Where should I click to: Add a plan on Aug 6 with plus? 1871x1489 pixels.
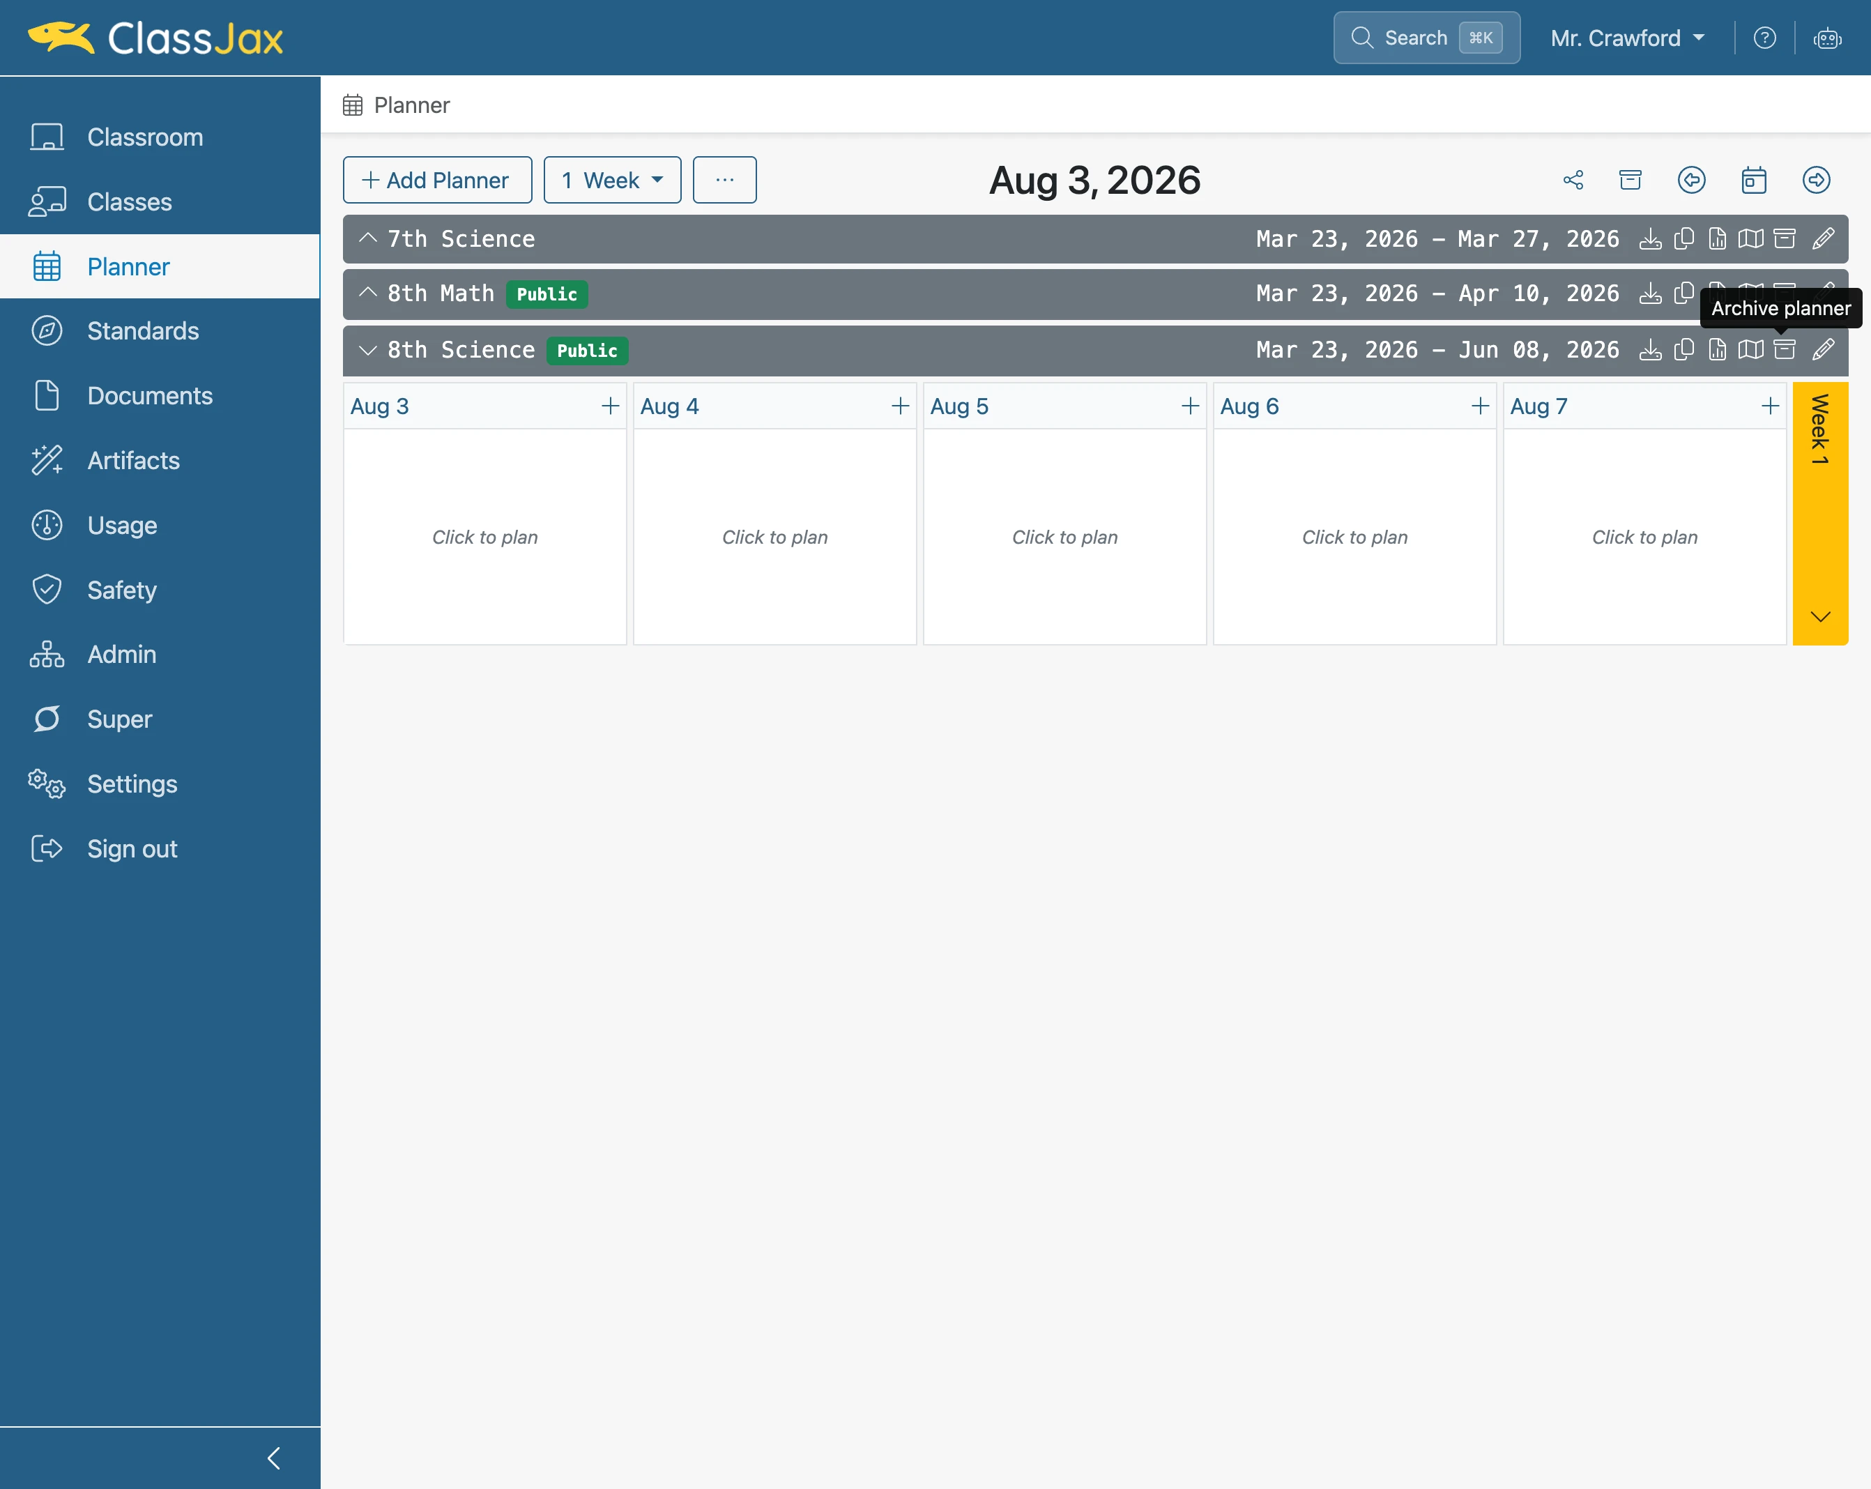pyautogui.click(x=1480, y=406)
